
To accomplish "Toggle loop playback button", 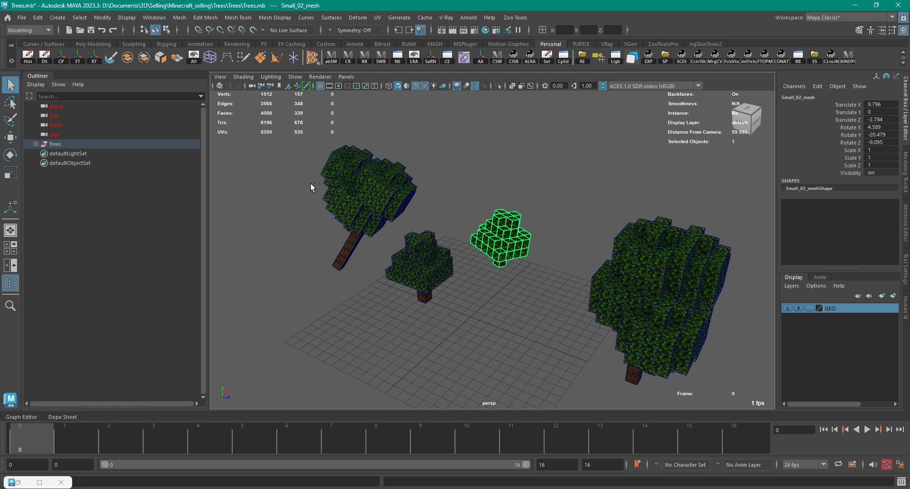I will click(838, 464).
